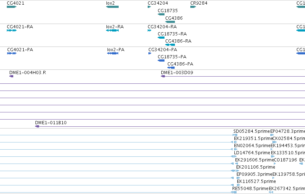
Task: Click the CG4021-PA protein glyph
Action: (x=12, y=53)
